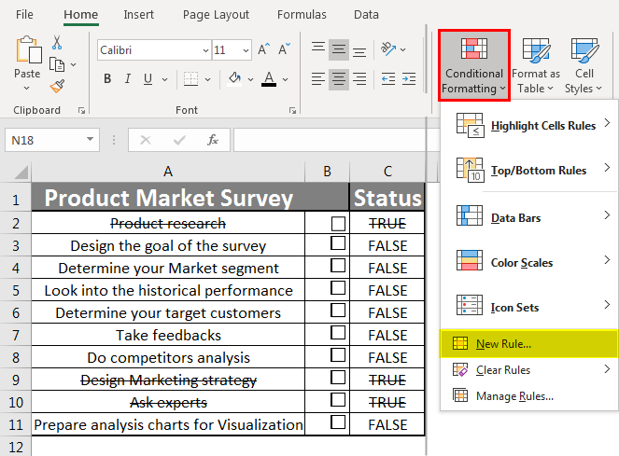Click the Format as Table icon
The width and height of the screenshot is (619, 456).
(535, 63)
